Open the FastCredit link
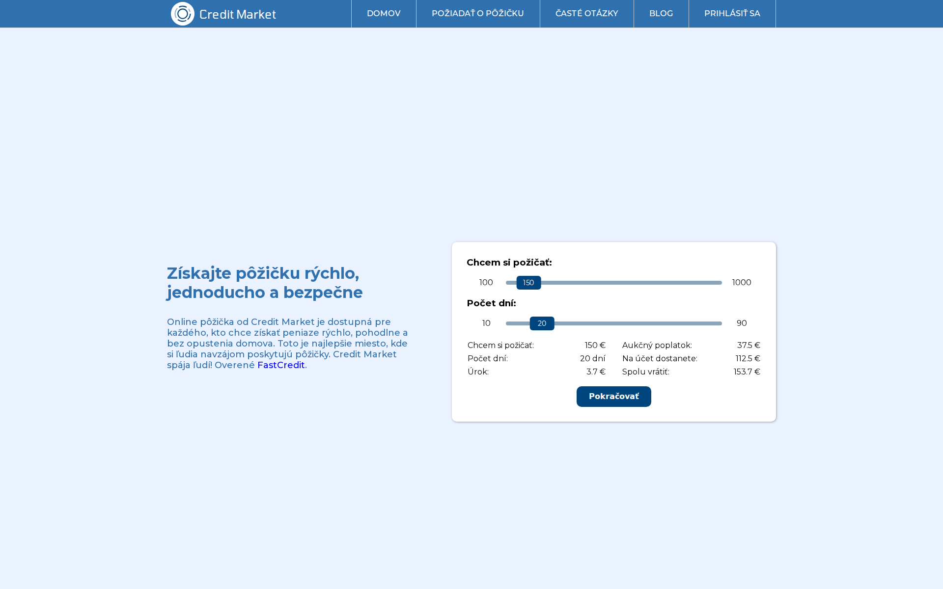 (x=280, y=365)
